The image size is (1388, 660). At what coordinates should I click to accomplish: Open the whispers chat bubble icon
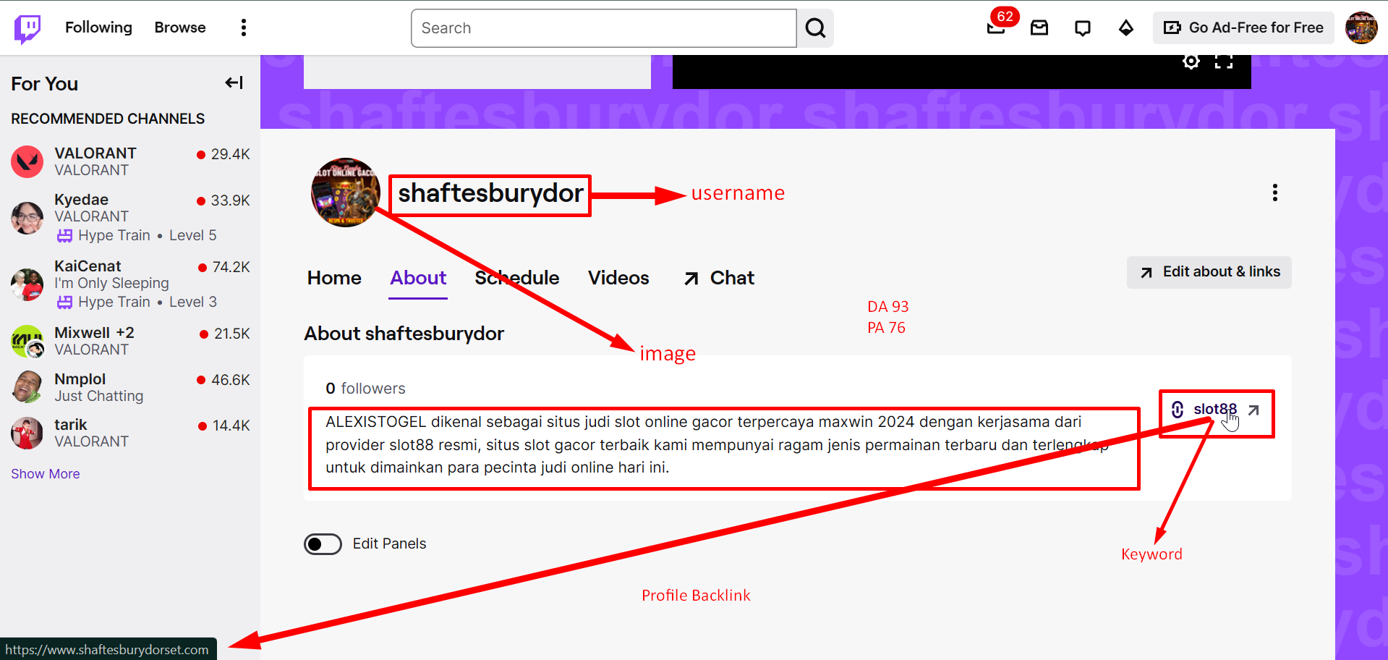coord(1083,27)
